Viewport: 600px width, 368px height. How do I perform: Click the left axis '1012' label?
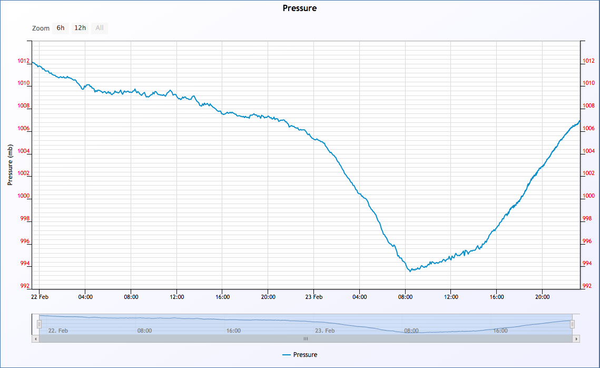[x=23, y=61]
